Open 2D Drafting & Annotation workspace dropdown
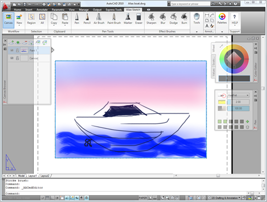This screenshot has height=202, width=267. (225, 198)
